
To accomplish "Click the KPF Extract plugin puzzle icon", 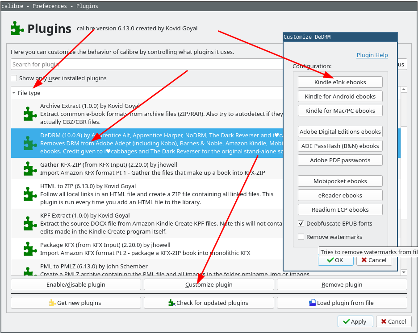I will click(30, 223).
